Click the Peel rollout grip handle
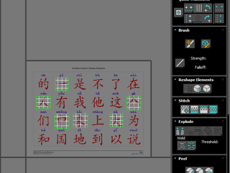The height and width of the screenshot is (173, 230). [x=223, y=158]
